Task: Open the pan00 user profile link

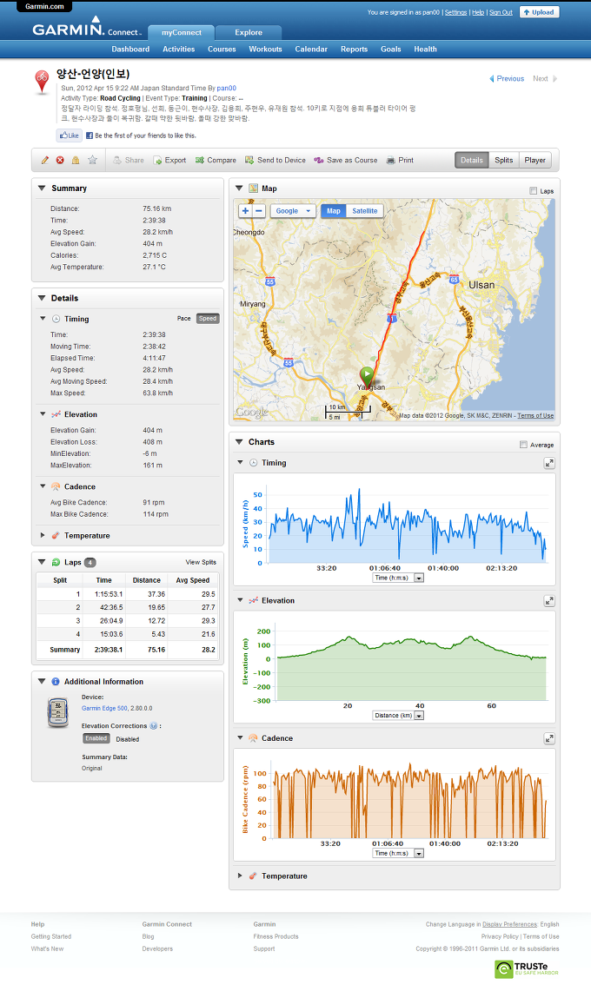Action: pyautogui.click(x=227, y=89)
